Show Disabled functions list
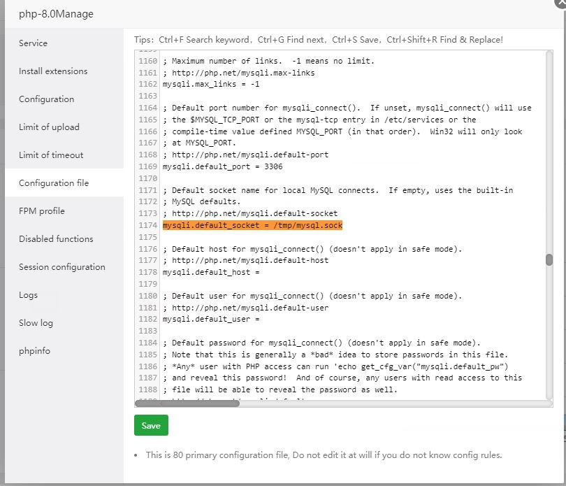 coord(56,239)
